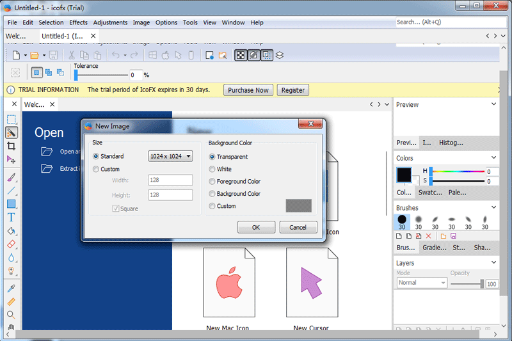Choose Transparent background option
The width and height of the screenshot is (512, 341).
click(212, 157)
